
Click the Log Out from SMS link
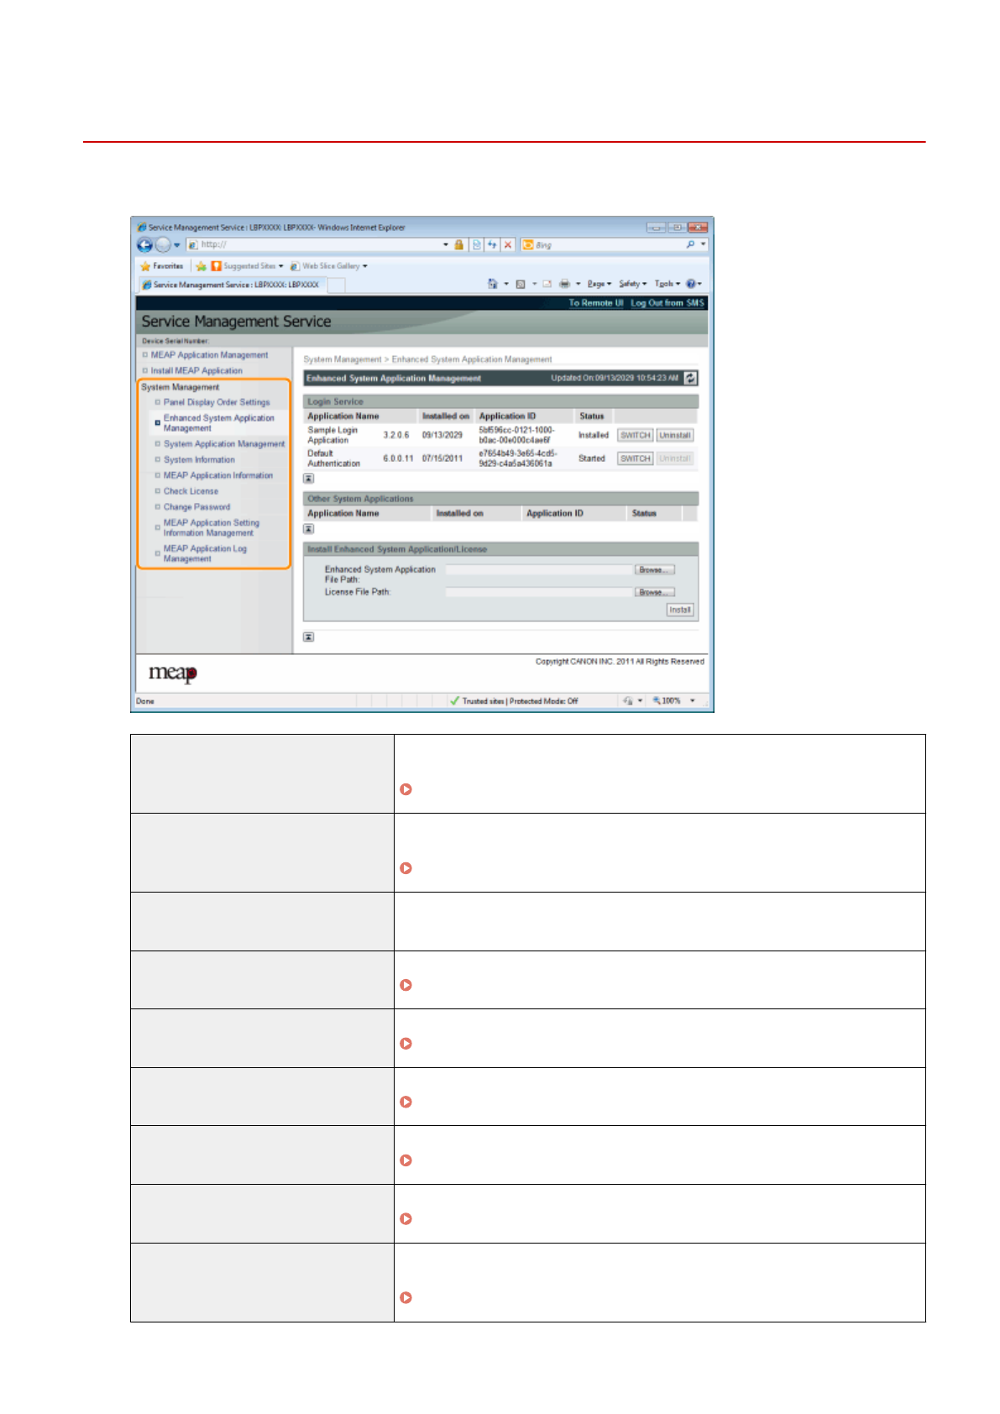tap(667, 303)
